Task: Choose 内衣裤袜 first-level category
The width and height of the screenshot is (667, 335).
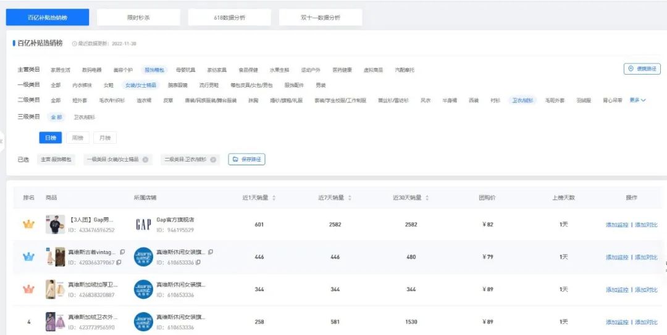Action: point(82,85)
